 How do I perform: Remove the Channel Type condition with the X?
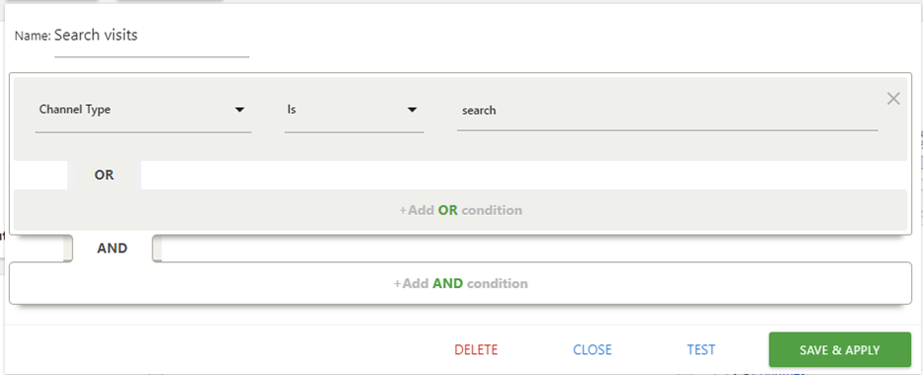(893, 99)
